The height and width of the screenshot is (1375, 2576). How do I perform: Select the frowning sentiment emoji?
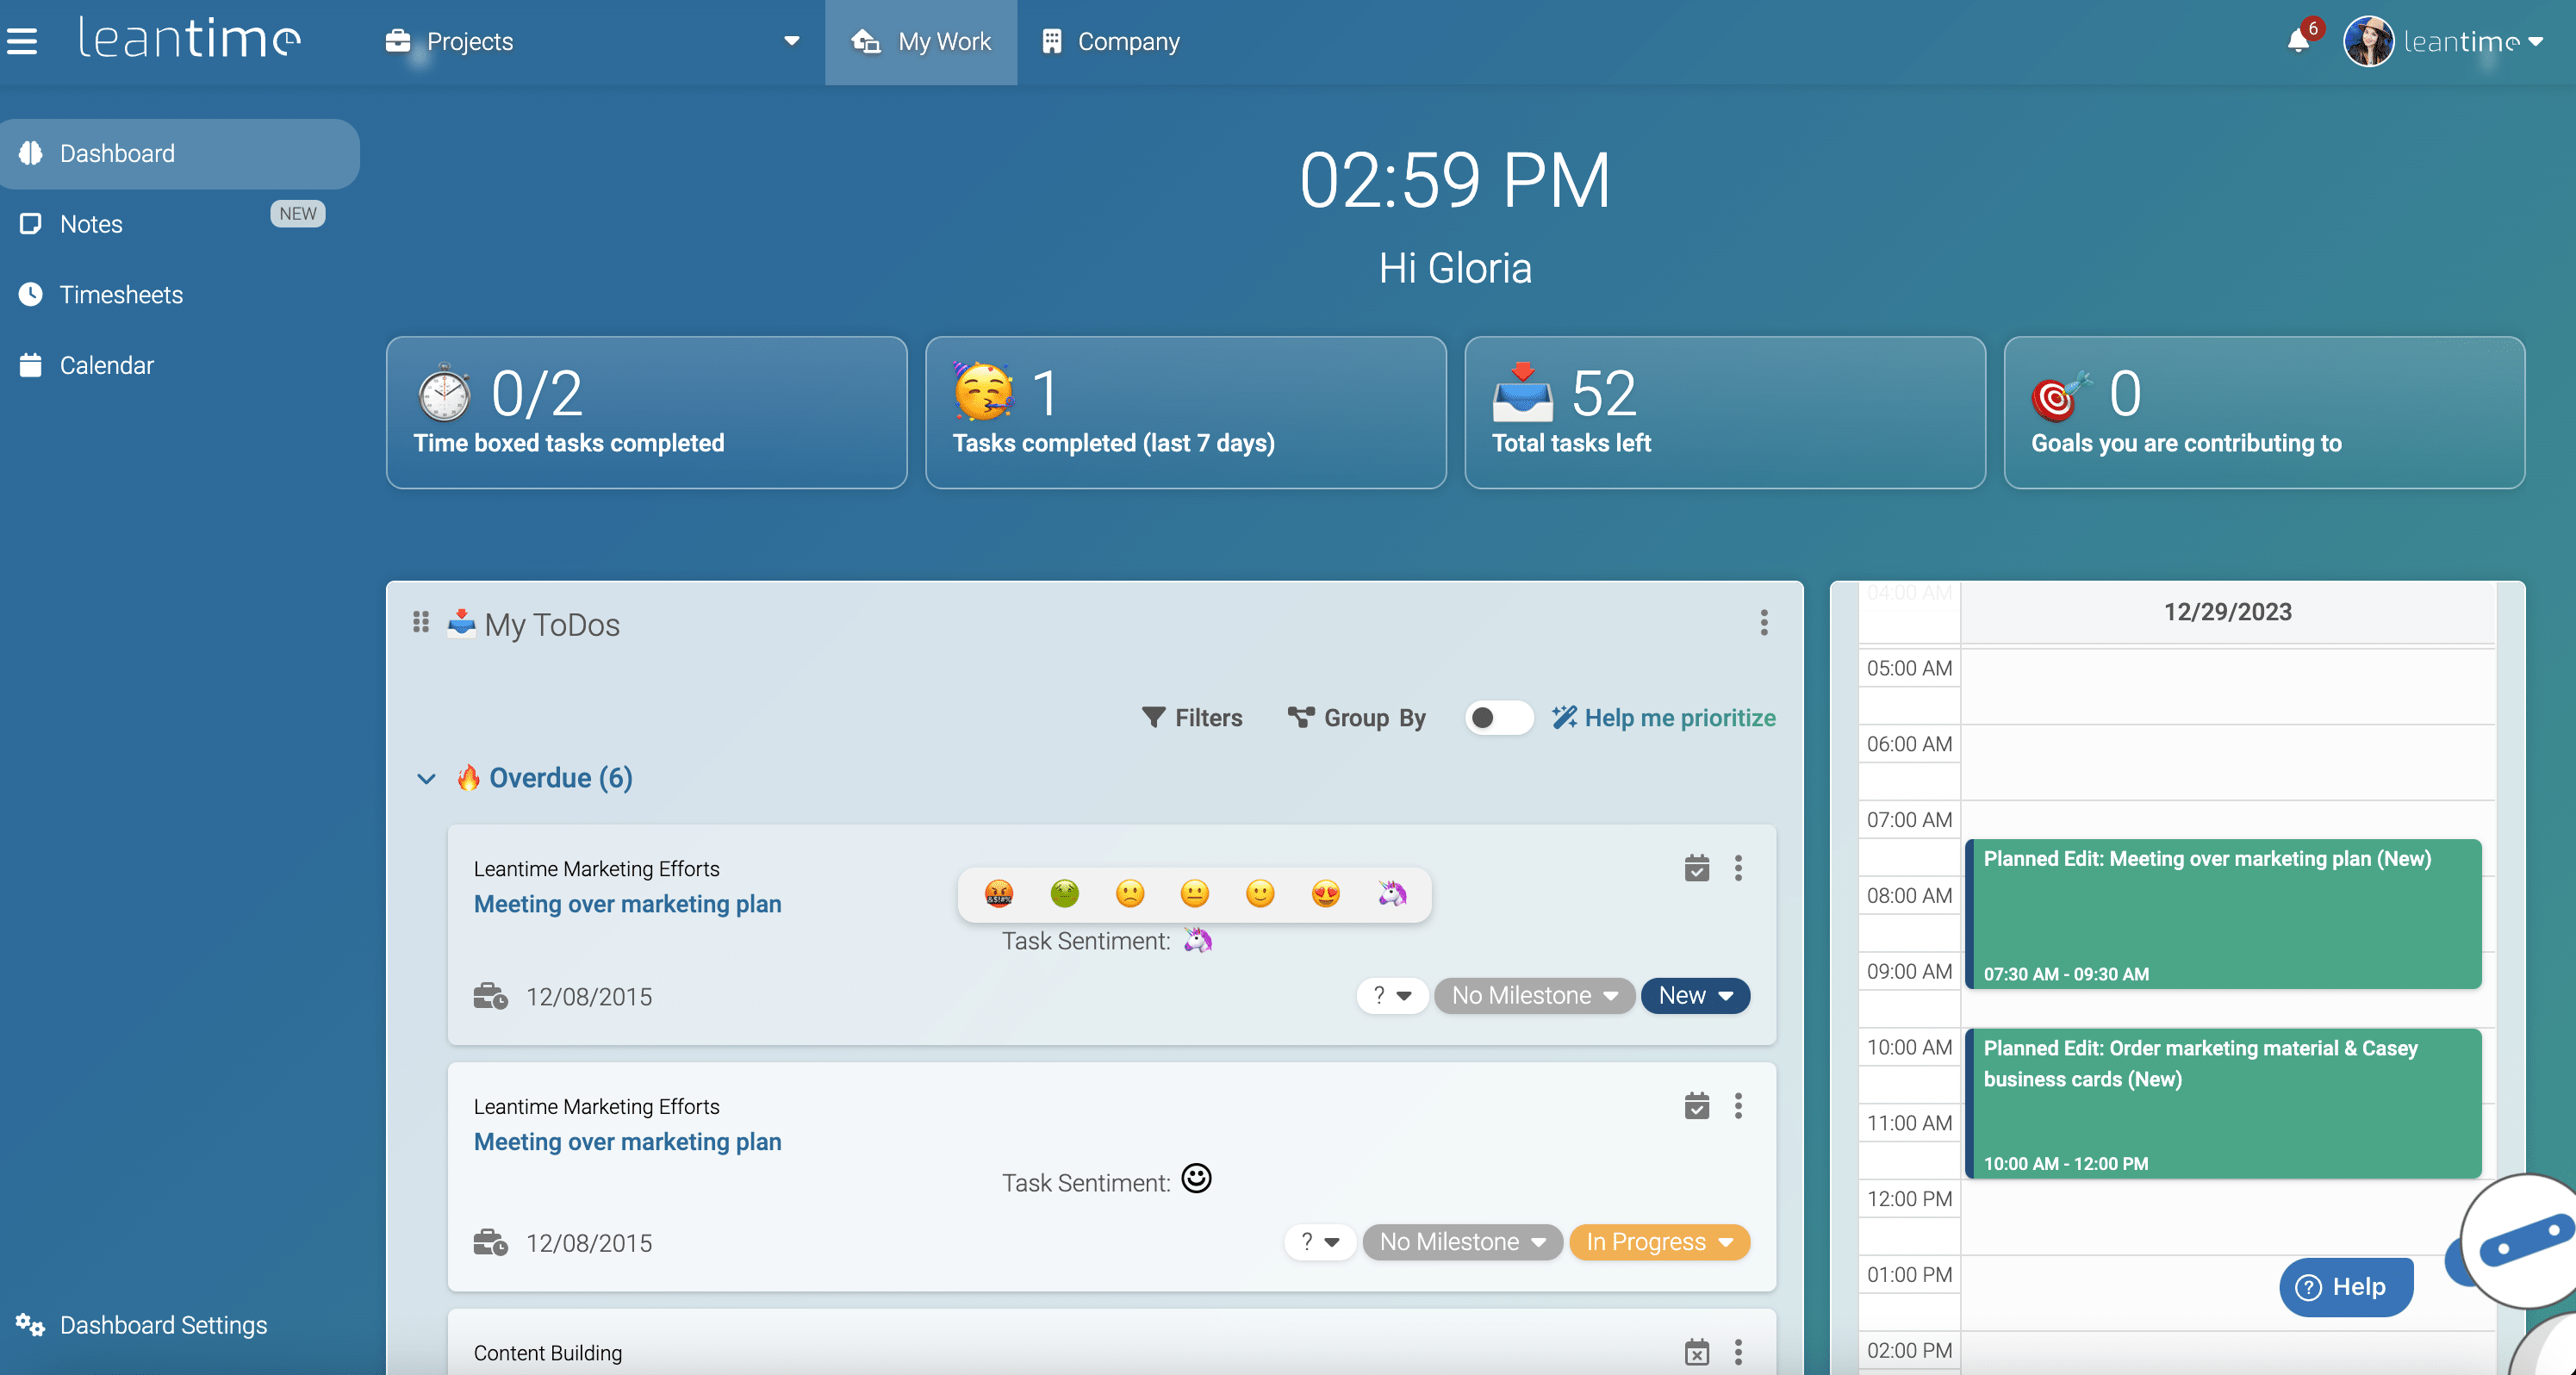1130,893
